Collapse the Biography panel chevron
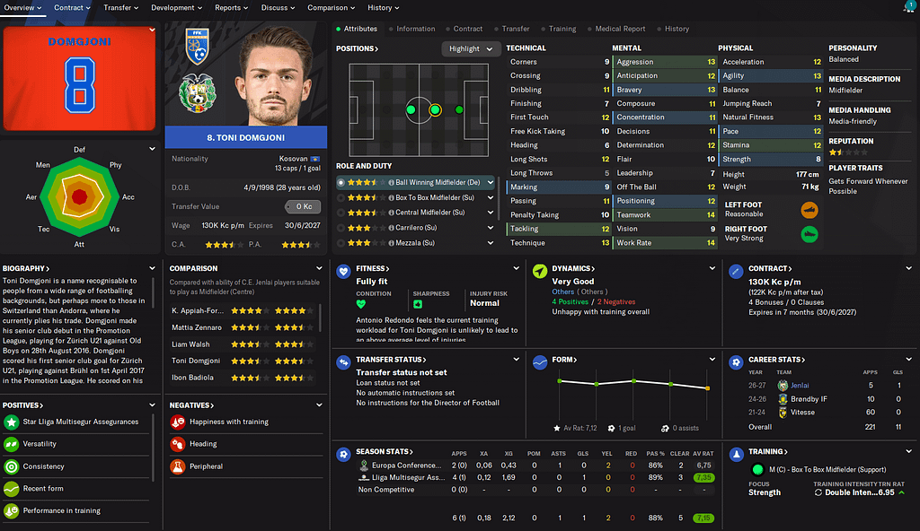The image size is (920, 531). coord(152,268)
